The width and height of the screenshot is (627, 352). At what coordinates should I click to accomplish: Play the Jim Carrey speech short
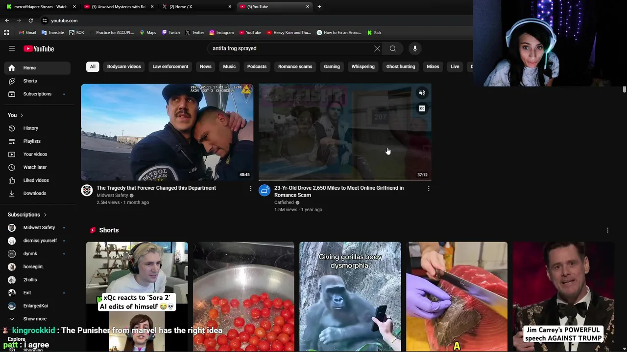563,297
